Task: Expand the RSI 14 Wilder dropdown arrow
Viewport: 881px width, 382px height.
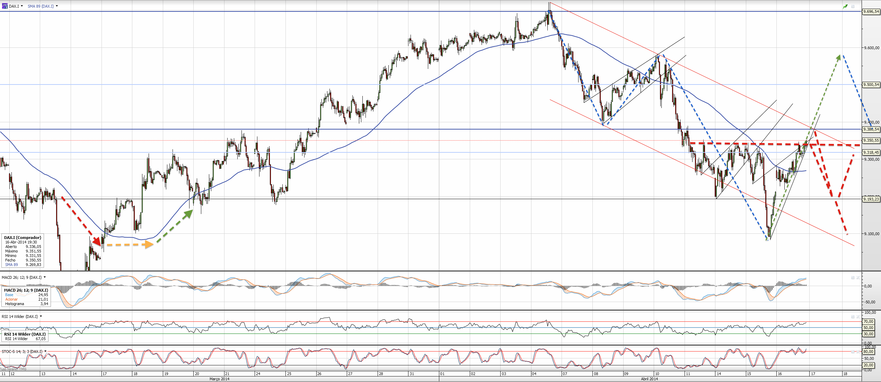Action: coord(41,316)
